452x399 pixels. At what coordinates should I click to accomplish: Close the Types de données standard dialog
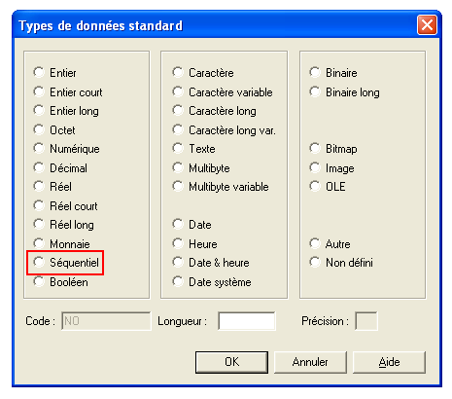point(427,25)
